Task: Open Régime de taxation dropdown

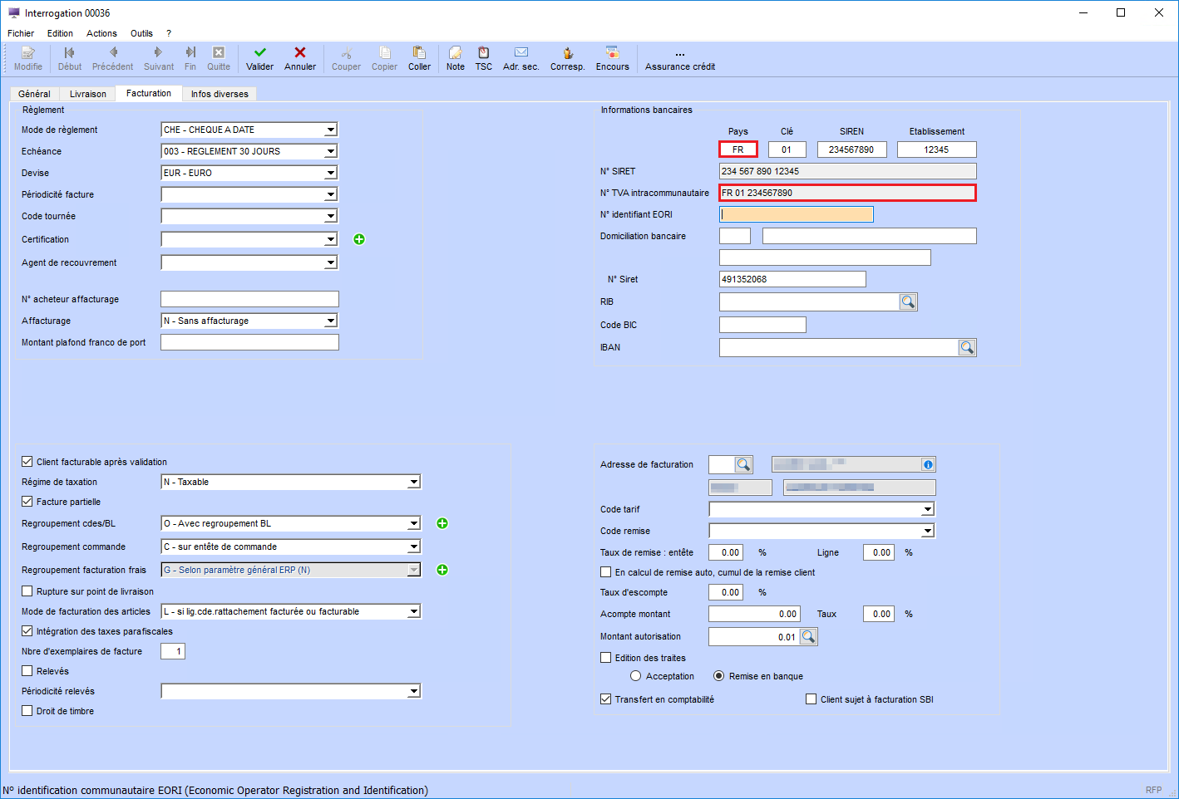Action: pyautogui.click(x=414, y=482)
